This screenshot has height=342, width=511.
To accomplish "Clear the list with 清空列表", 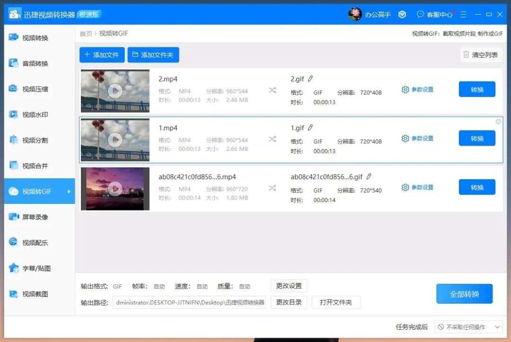I will pyautogui.click(x=481, y=55).
